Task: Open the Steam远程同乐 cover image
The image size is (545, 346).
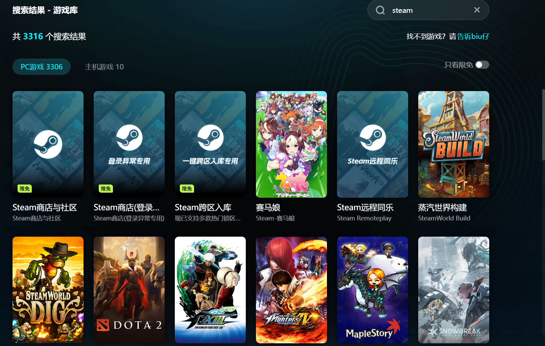Action: click(x=373, y=144)
